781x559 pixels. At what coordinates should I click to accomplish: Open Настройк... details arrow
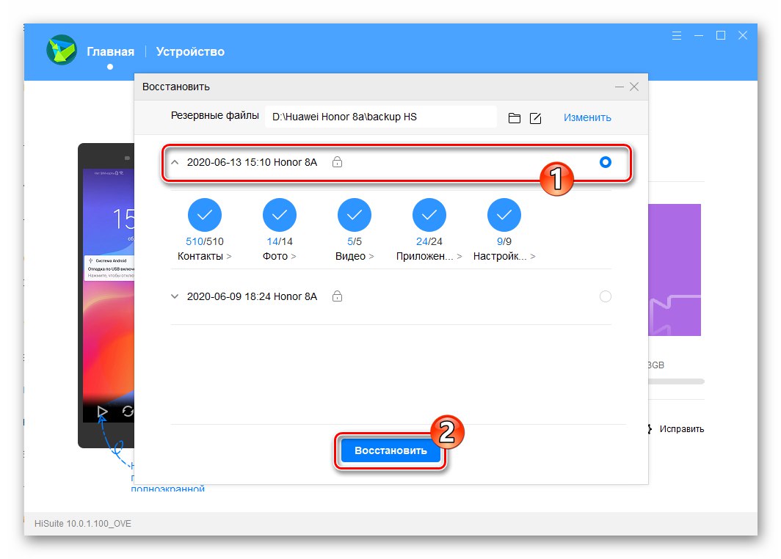point(533,256)
